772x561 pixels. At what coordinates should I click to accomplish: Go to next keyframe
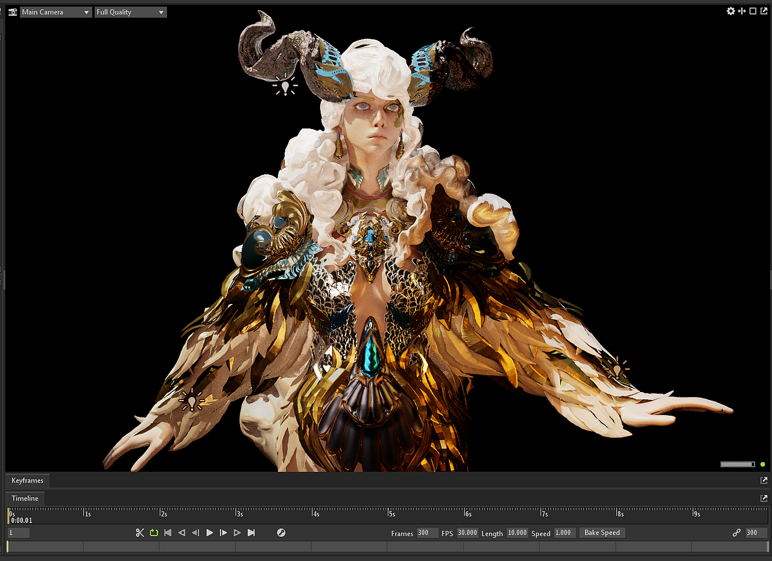[x=237, y=533]
